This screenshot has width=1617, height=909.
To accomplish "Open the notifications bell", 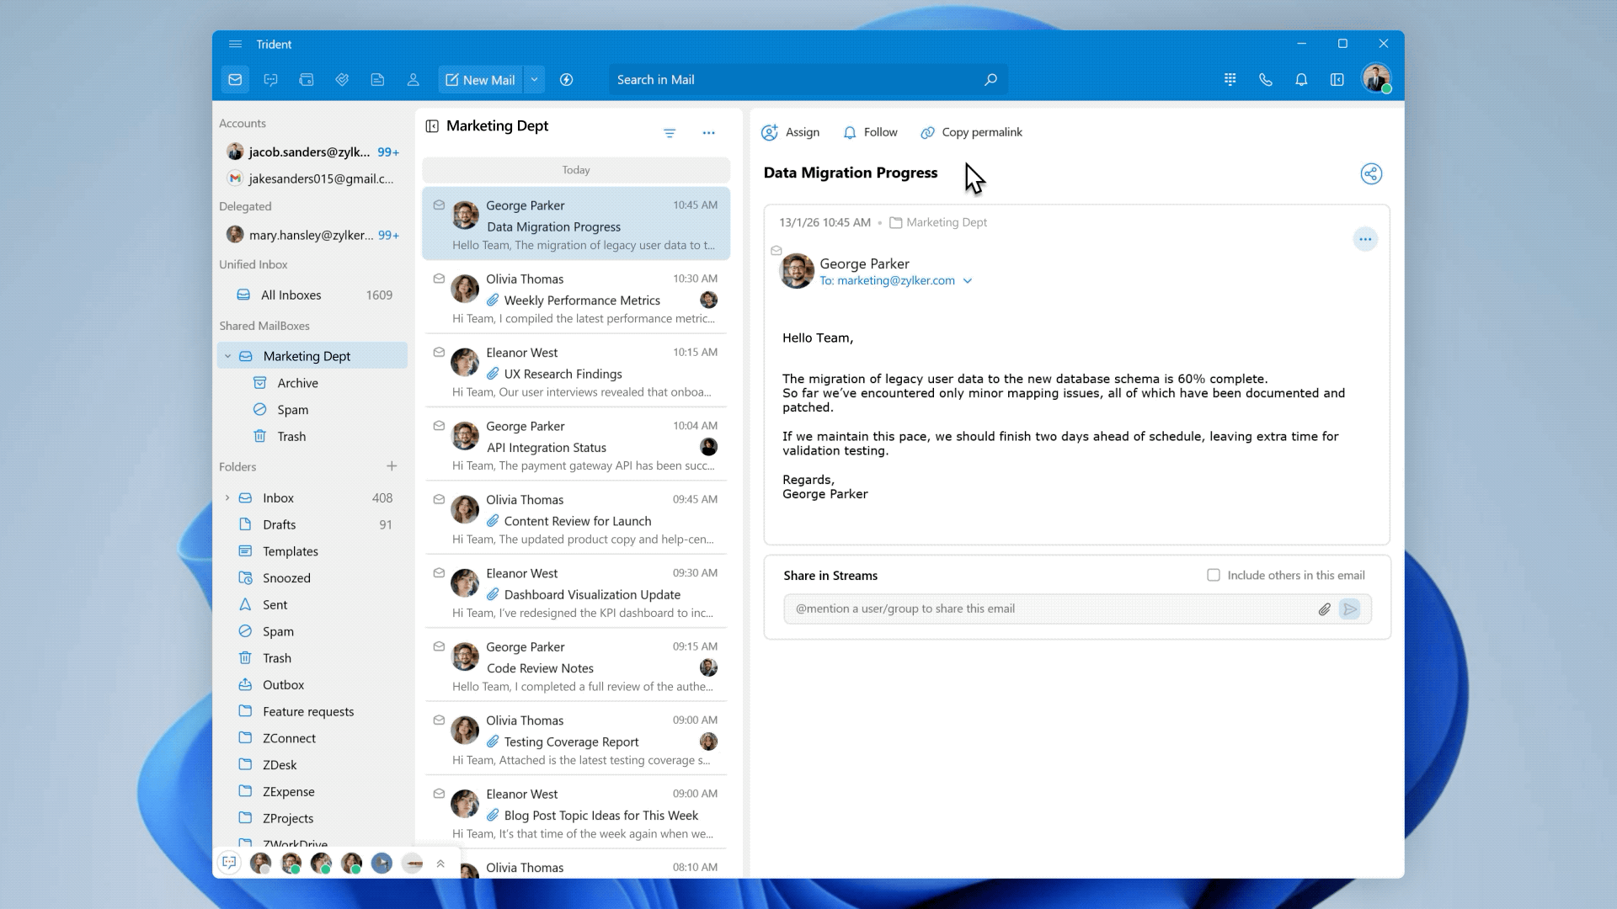I will click(1300, 80).
